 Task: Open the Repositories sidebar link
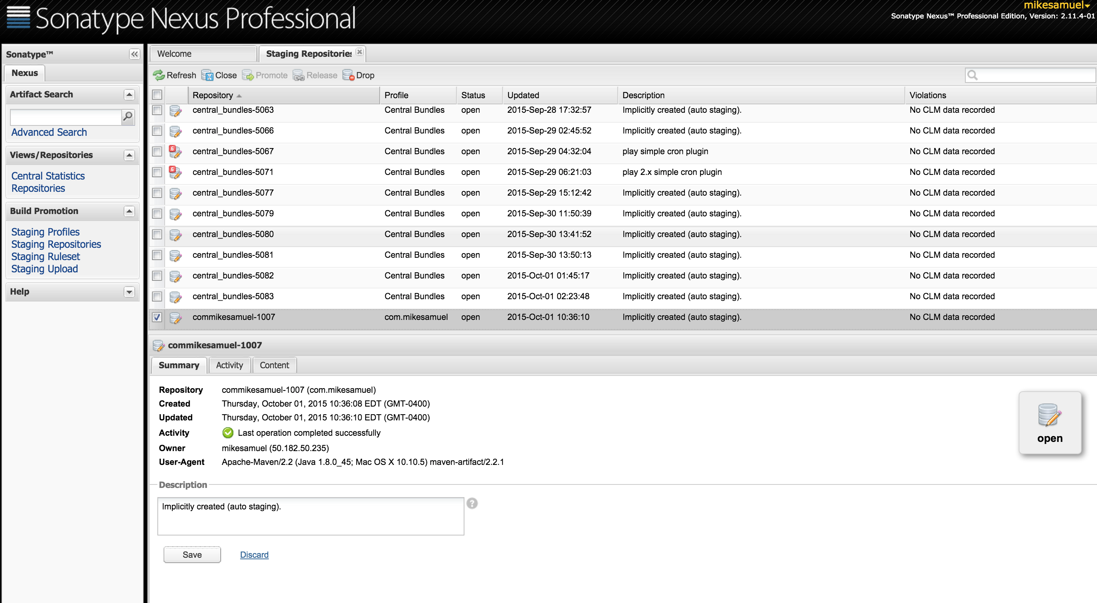click(x=38, y=188)
